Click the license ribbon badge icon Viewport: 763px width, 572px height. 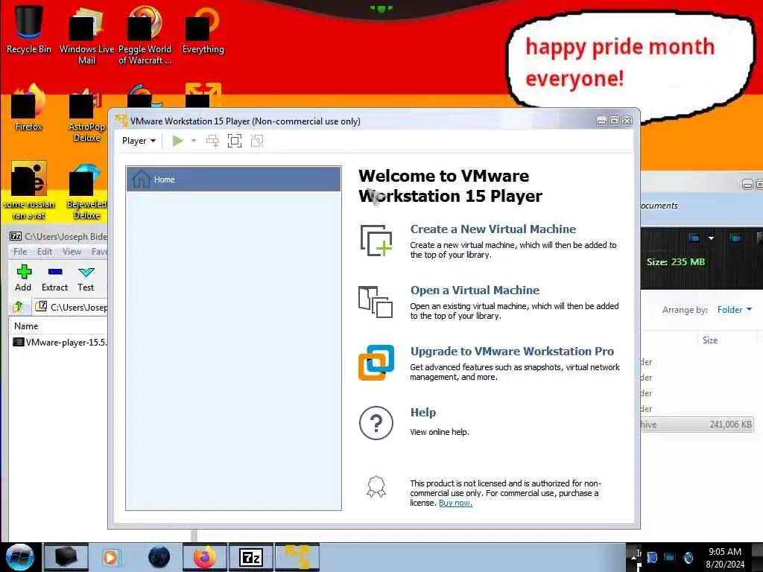pyautogui.click(x=376, y=487)
